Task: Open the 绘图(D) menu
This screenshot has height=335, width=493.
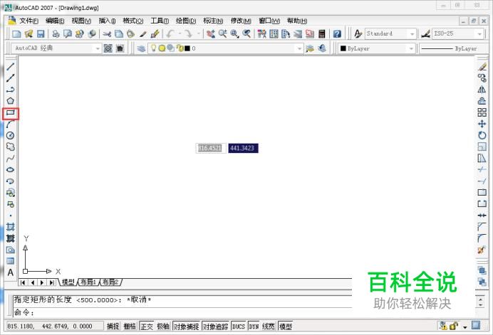Action: [x=186, y=21]
